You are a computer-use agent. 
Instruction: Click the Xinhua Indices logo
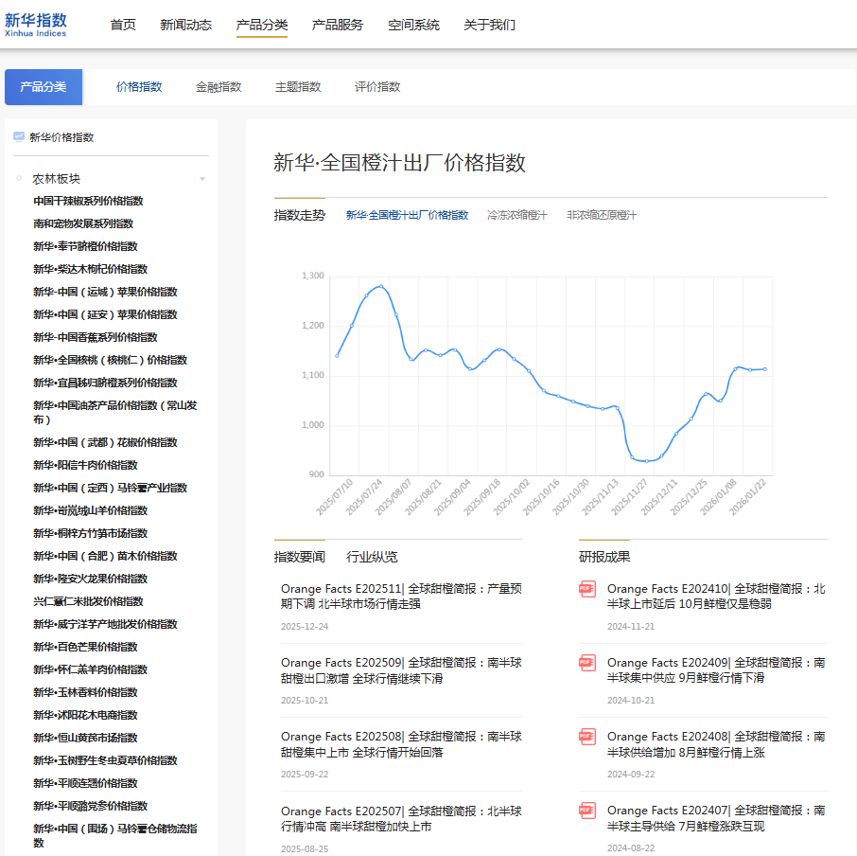pyautogui.click(x=36, y=25)
